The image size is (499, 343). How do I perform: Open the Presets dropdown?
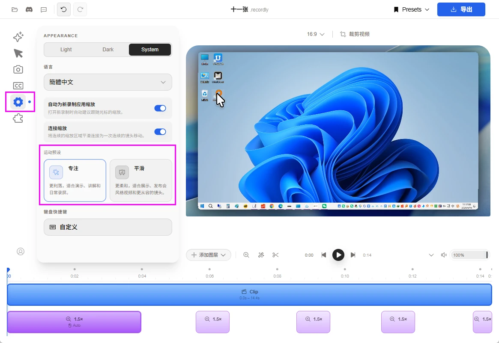(x=412, y=9)
